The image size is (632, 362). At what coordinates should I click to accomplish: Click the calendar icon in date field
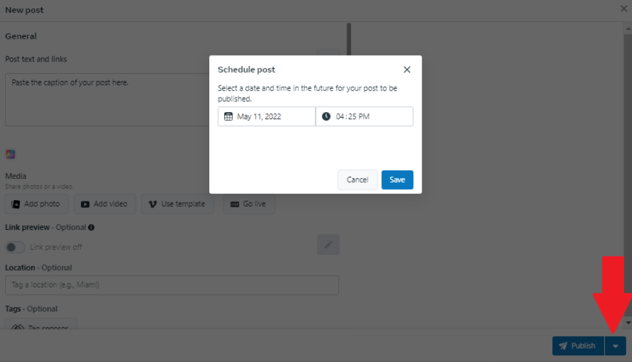click(229, 117)
